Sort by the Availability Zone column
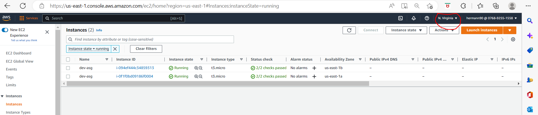 [x=360, y=59]
